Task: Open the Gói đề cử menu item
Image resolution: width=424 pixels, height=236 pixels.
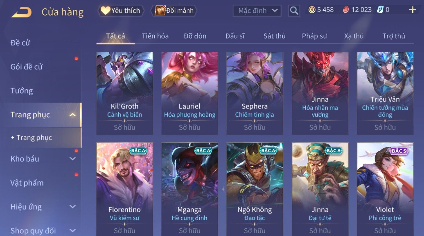Action: (26, 67)
